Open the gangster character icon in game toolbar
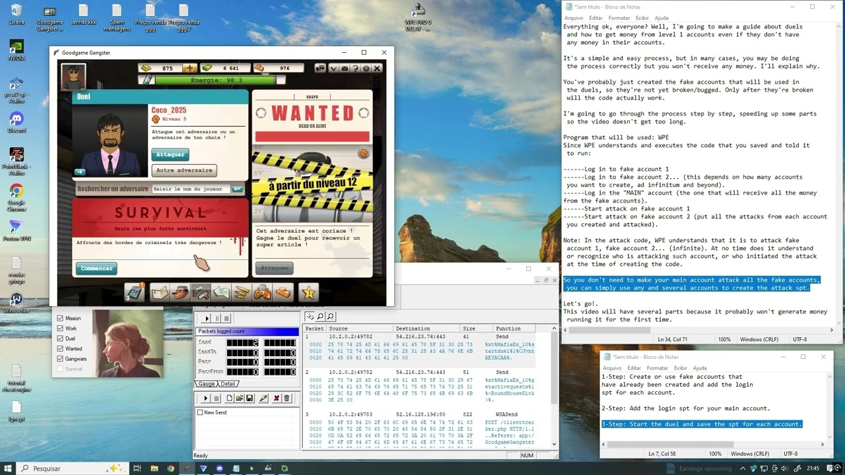Viewport: 845px width, 475px height. click(x=180, y=292)
